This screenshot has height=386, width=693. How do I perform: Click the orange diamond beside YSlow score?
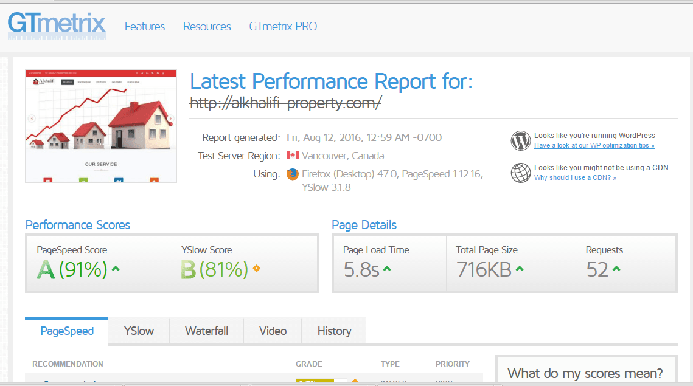click(x=256, y=268)
